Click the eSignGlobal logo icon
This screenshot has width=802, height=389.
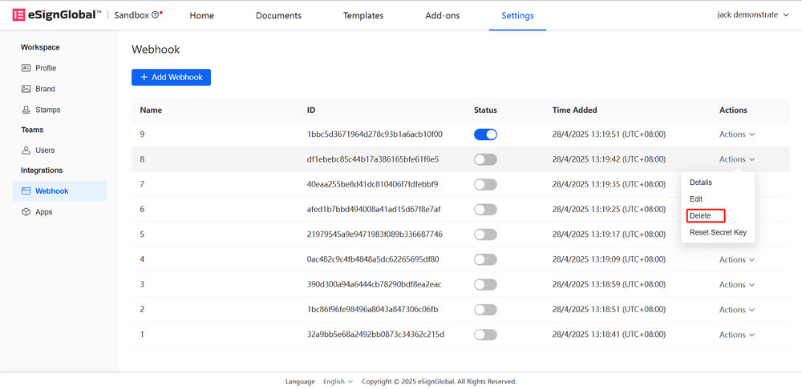point(18,15)
